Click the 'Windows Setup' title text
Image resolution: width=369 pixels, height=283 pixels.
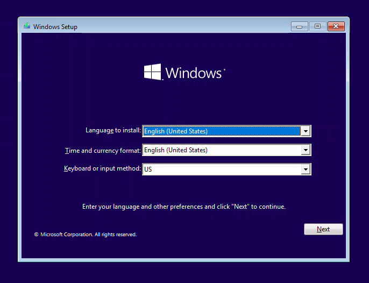(55, 26)
